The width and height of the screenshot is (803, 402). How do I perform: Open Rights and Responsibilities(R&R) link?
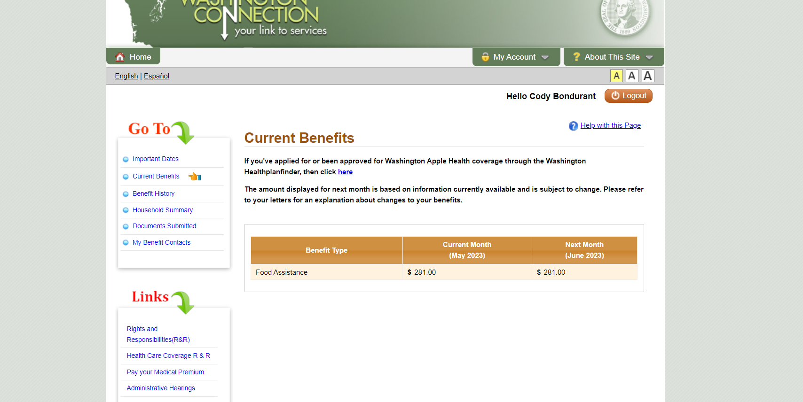tap(158, 334)
